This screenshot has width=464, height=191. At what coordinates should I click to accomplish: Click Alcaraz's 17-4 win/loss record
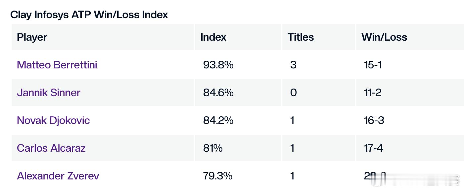pos(374,148)
